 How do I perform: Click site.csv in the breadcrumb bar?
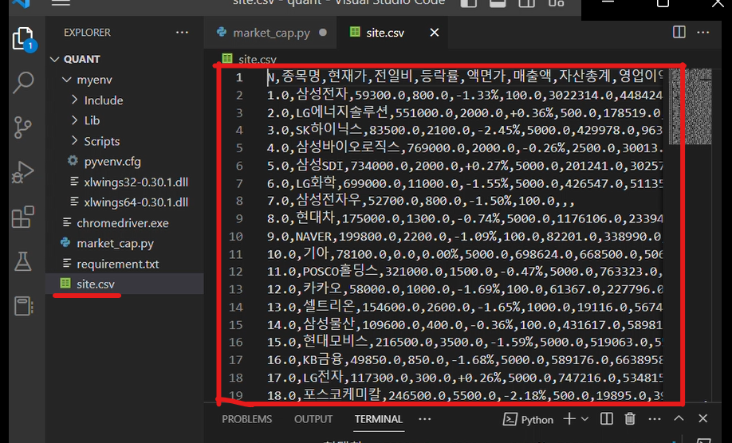pyautogui.click(x=258, y=60)
